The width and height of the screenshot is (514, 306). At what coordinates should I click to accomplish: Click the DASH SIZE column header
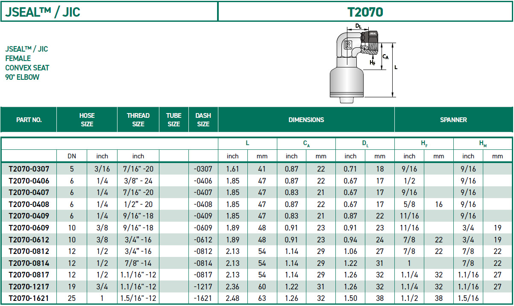(203, 120)
